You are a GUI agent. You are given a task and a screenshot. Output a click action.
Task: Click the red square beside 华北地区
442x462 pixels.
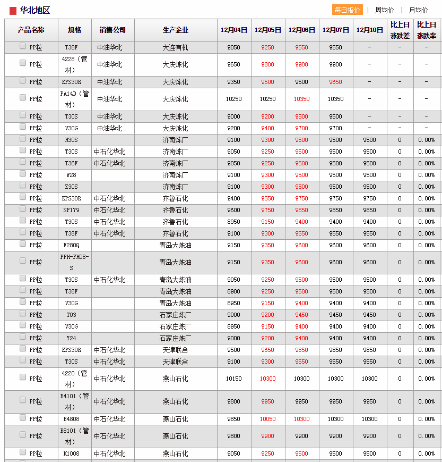13,11
